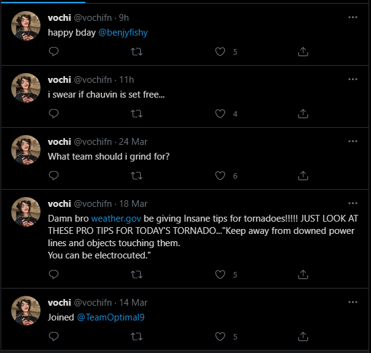Retweet the happy bday tweet
Viewport: 371px width, 353px height.
[138, 52]
